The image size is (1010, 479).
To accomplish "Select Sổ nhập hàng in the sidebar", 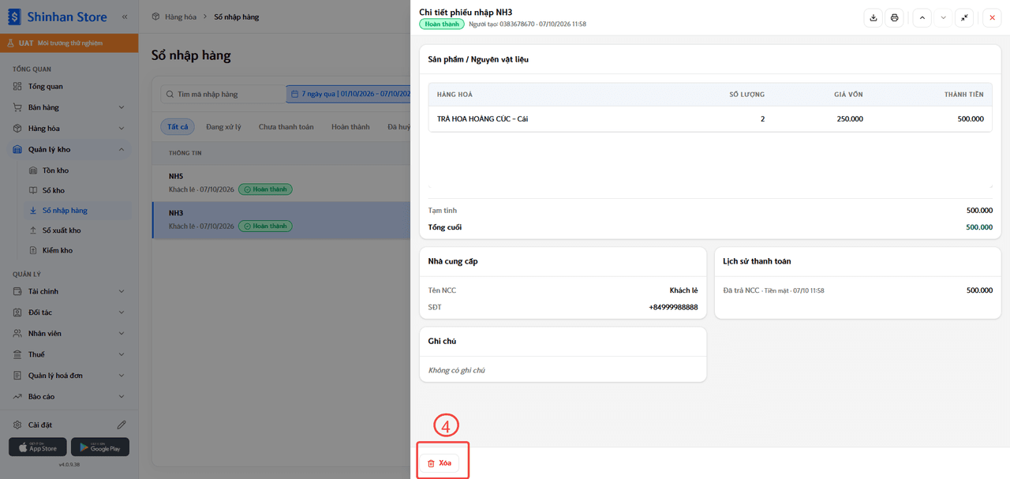I will tap(77, 211).
